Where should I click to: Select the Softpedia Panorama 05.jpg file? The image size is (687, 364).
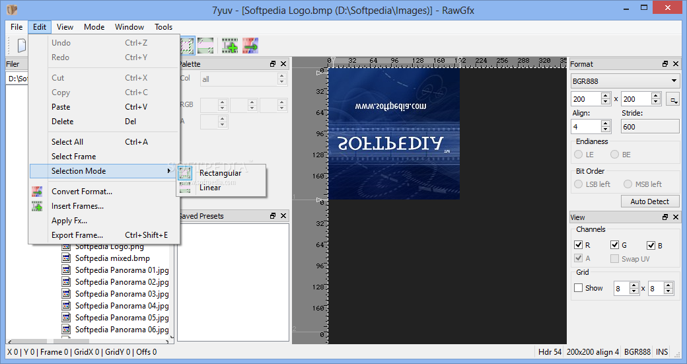pos(122,317)
